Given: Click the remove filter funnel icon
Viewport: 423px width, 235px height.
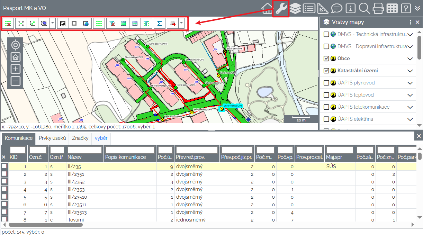Looking at the screenshot, I should point(112,24).
